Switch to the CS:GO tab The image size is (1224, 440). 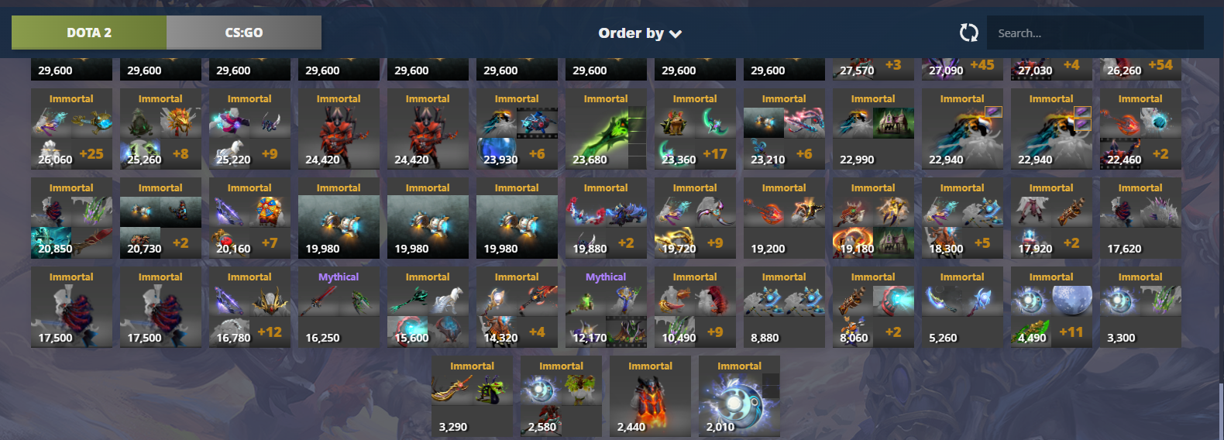click(x=244, y=33)
